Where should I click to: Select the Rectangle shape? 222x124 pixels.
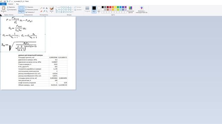[63, 7]
